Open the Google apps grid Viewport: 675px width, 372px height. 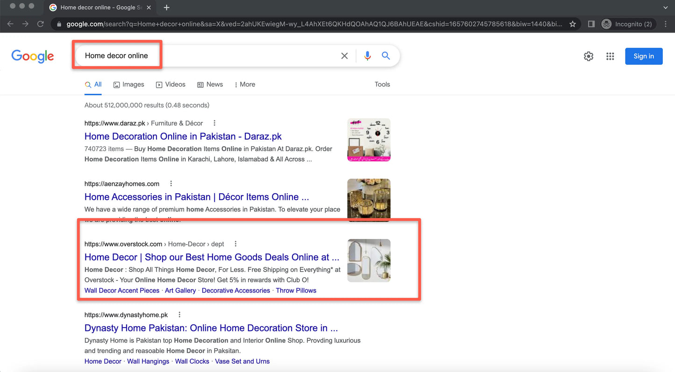(610, 56)
